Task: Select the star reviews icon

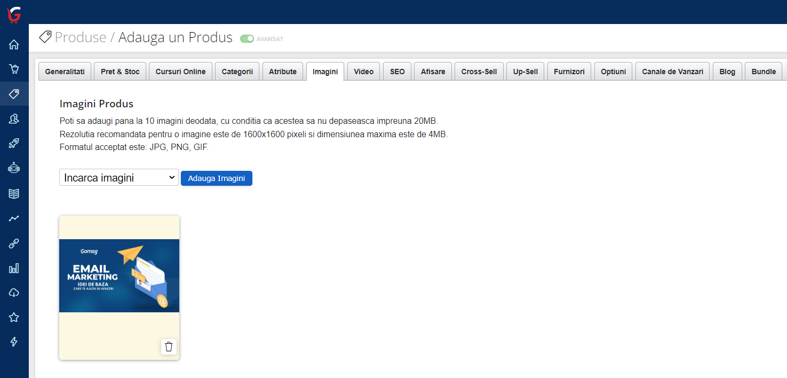Action: tap(13, 317)
